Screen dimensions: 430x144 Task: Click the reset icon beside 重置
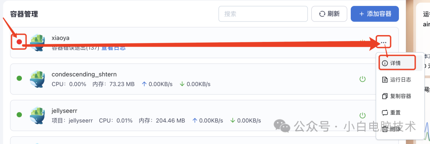point(385,112)
